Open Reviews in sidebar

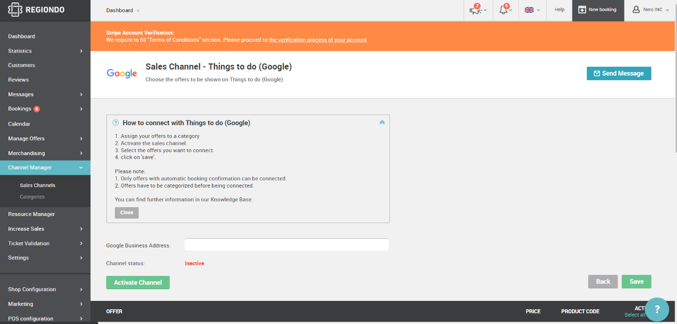click(18, 80)
